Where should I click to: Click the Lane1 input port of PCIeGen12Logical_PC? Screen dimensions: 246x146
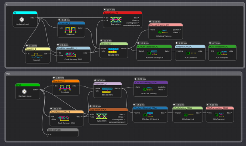pyautogui.click(x=141, y=51)
